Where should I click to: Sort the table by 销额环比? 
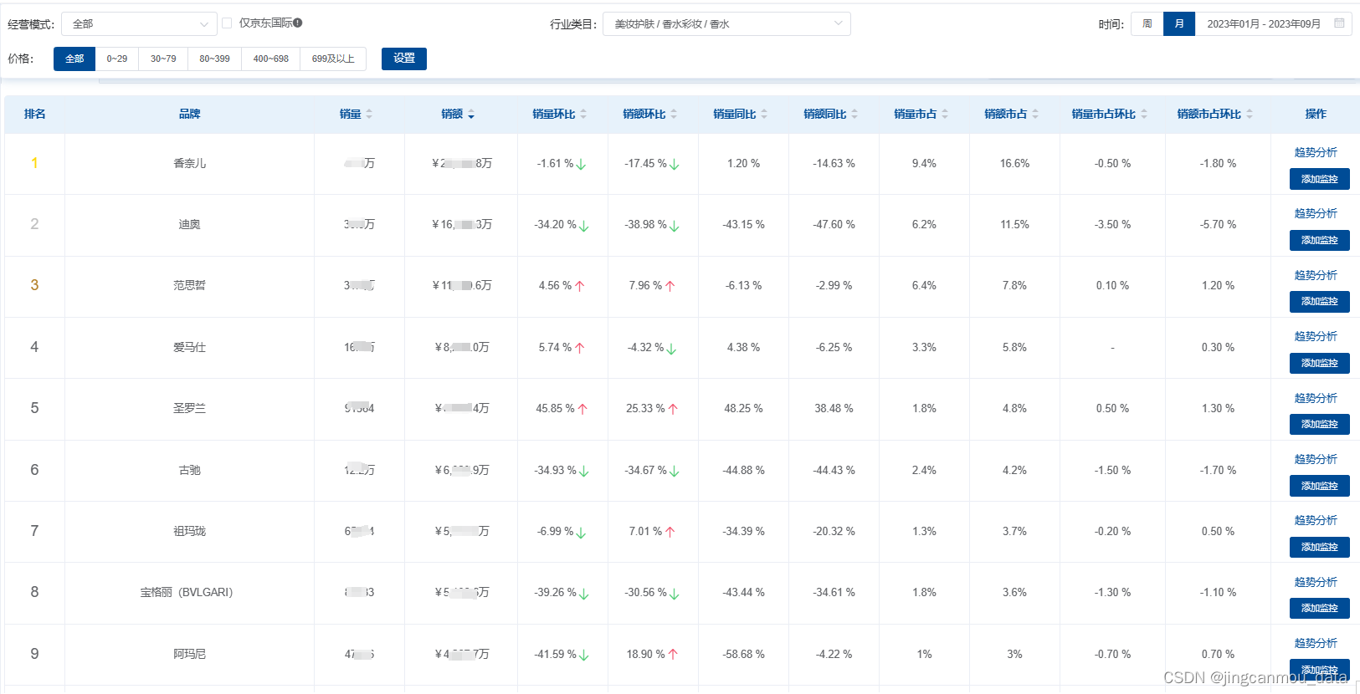point(674,115)
